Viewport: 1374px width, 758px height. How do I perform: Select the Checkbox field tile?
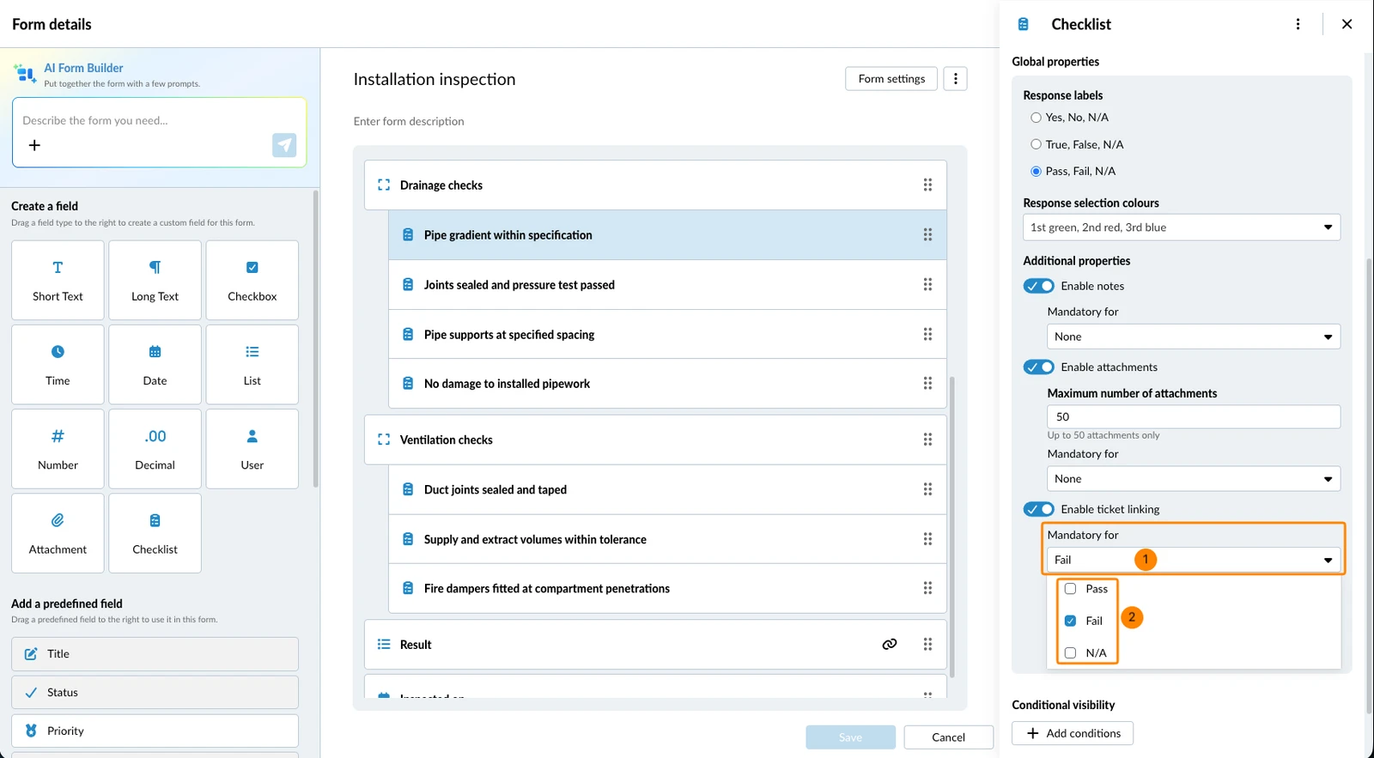pyautogui.click(x=252, y=280)
